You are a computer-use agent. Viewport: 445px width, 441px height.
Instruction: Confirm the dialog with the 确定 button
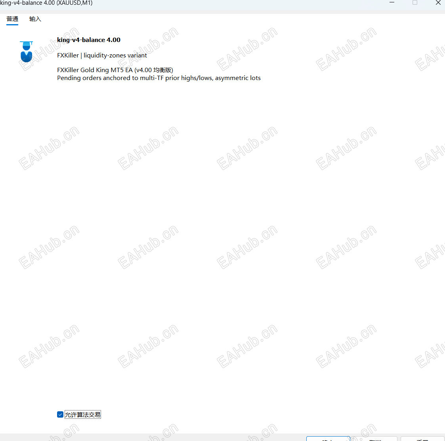(x=328, y=439)
